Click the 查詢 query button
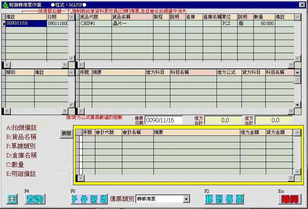The image size is (308, 209). pos(35,199)
